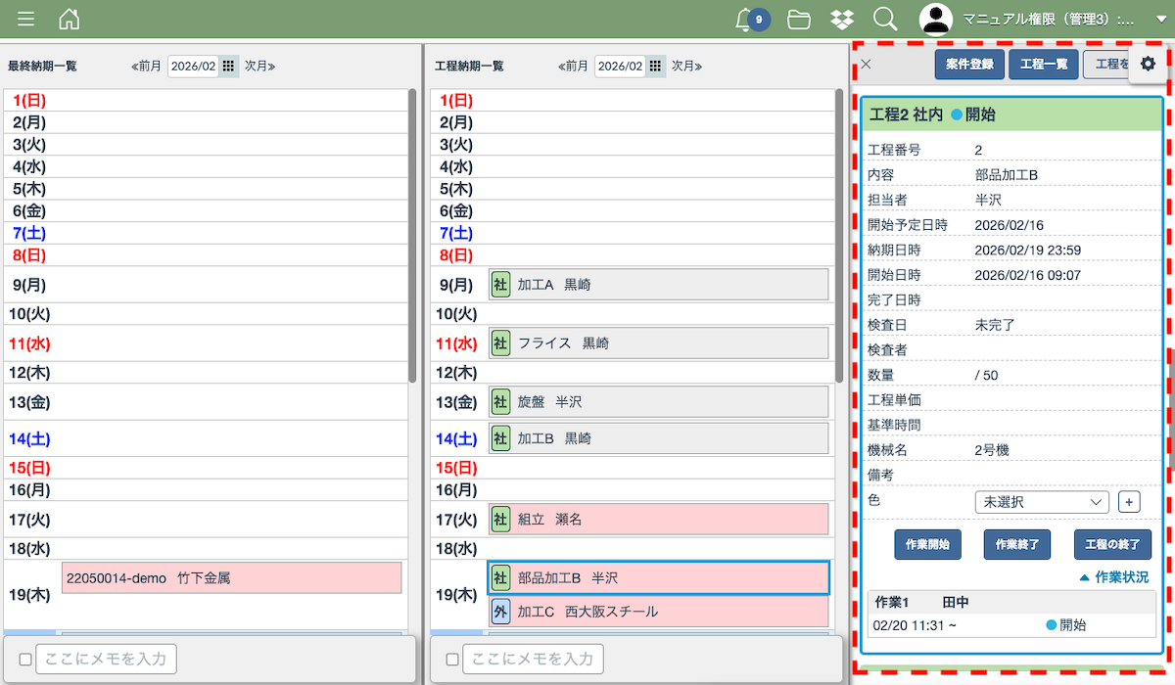Open calendar picker for 最終納期一覧 month
This screenshot has height=685, width=1175.
click(228, 66)
